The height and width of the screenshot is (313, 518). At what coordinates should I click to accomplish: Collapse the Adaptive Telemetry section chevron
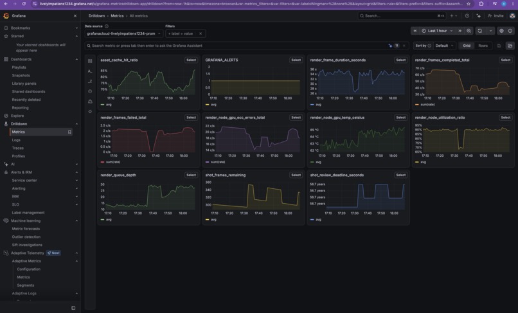click(76, 253)
